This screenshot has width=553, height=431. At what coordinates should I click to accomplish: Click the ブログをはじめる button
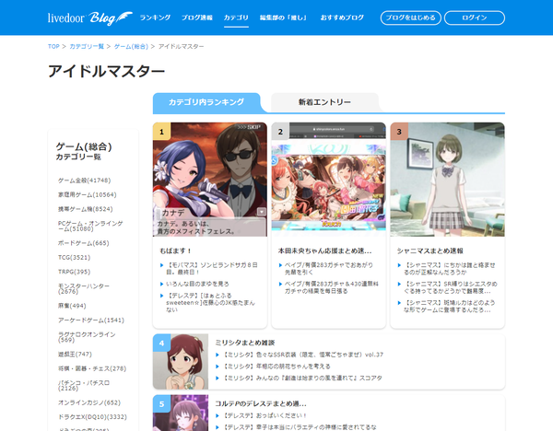410,18
